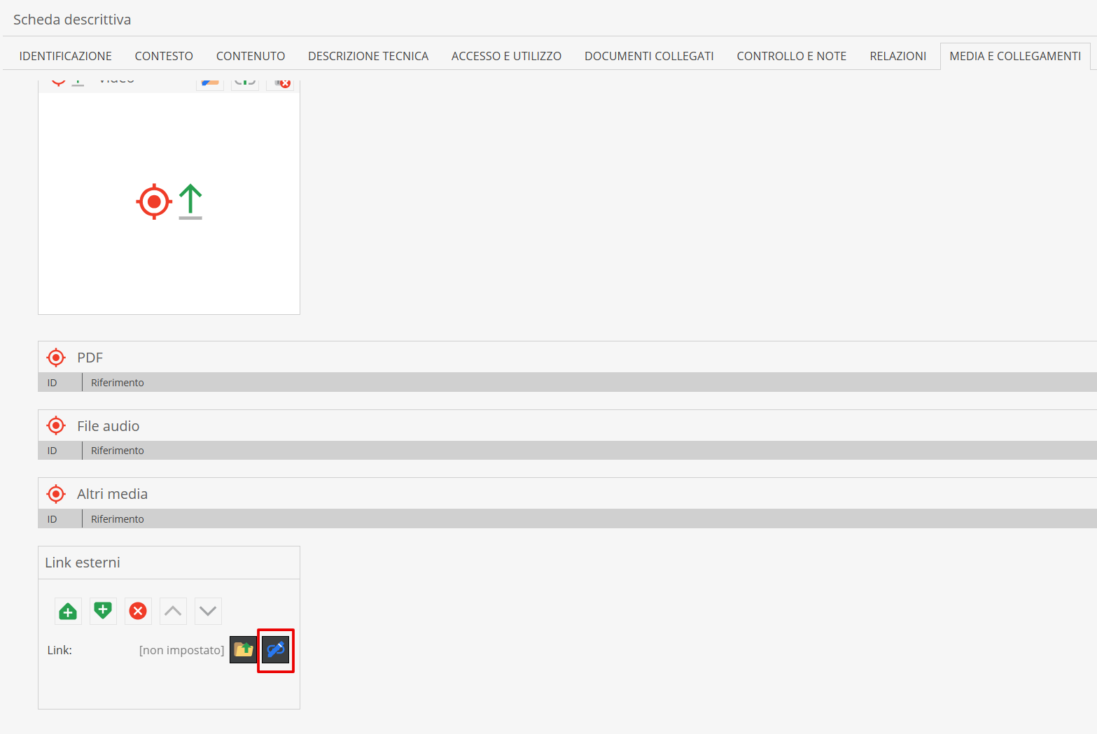Click the File audio section target icon
Screen dimensions: 1097x734
click(56, 425)
